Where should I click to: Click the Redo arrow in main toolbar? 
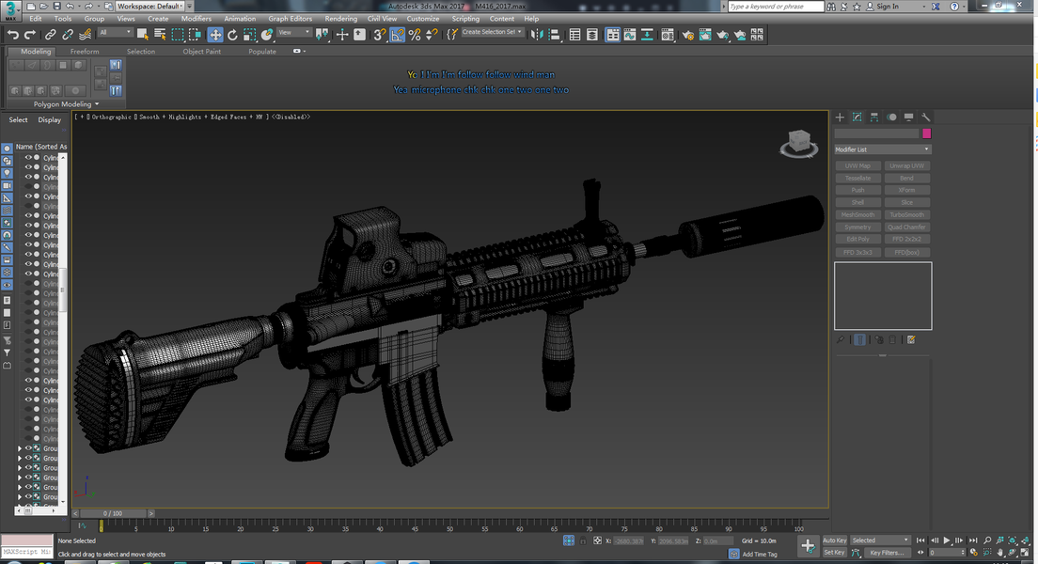(x=30, y=35)
